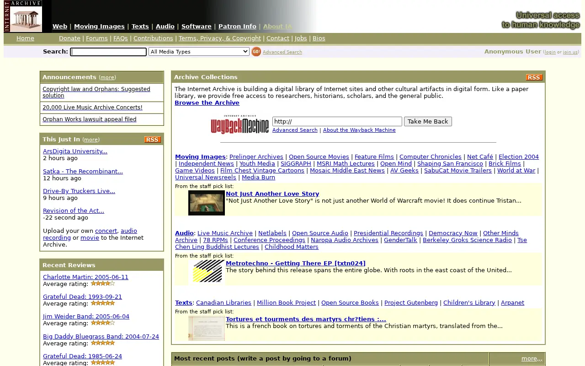Open the Audio item in the top navigation
The height and width of the screenshot is (366, 585).
pyautogui.click(x=165, y=27)
